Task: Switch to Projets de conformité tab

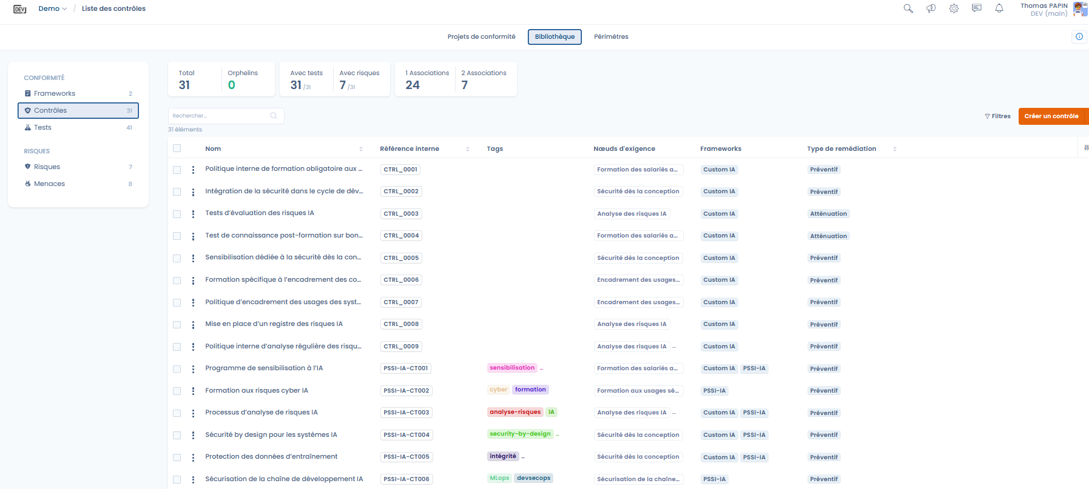Action: [x=481, y=37]
